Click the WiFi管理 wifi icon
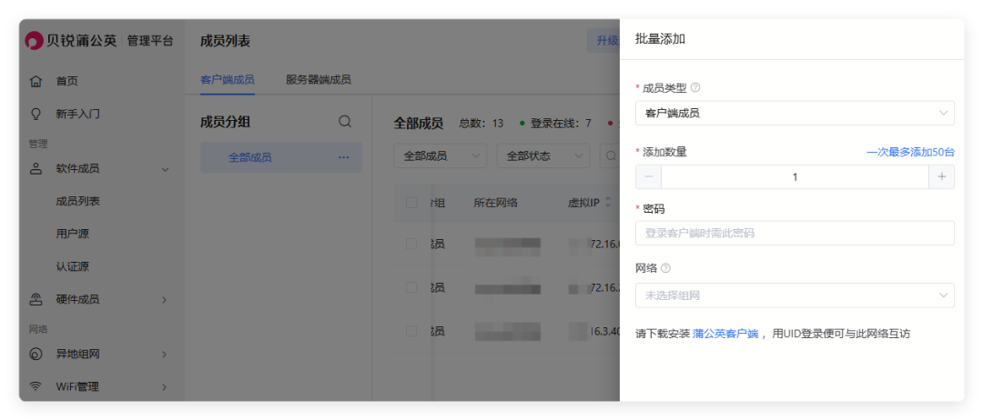The height and width of the screenshot is (420, 983). (36, 387)
